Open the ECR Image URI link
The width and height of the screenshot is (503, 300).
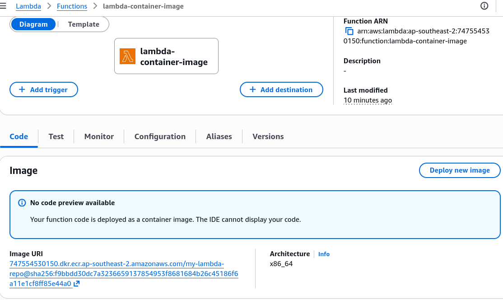coord(124,274)
